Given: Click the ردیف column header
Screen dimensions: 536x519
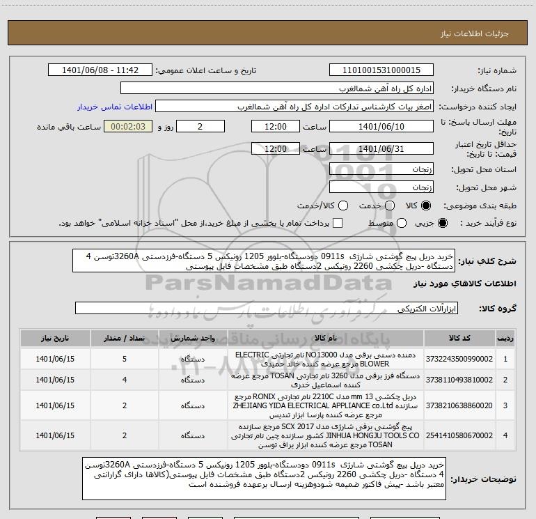Looking at the screenshot, I should 505,338.
